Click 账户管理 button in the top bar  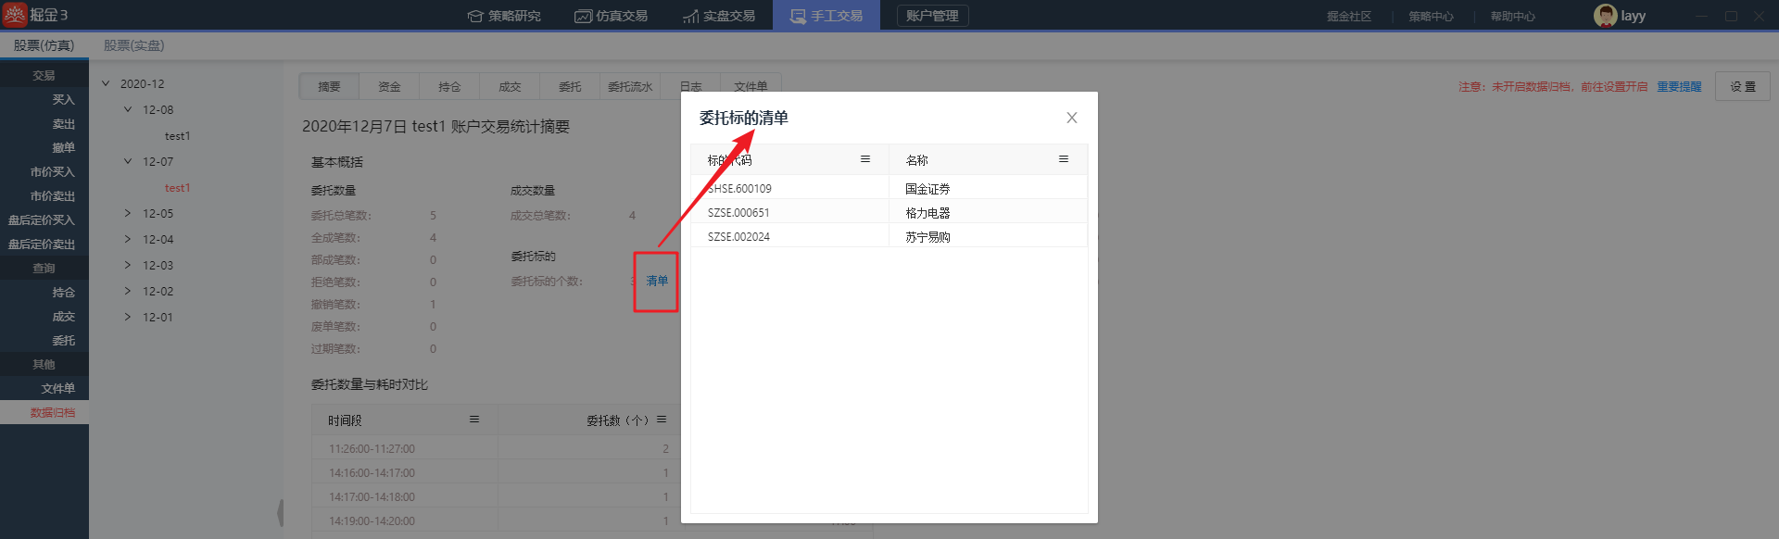click(932, 16)
